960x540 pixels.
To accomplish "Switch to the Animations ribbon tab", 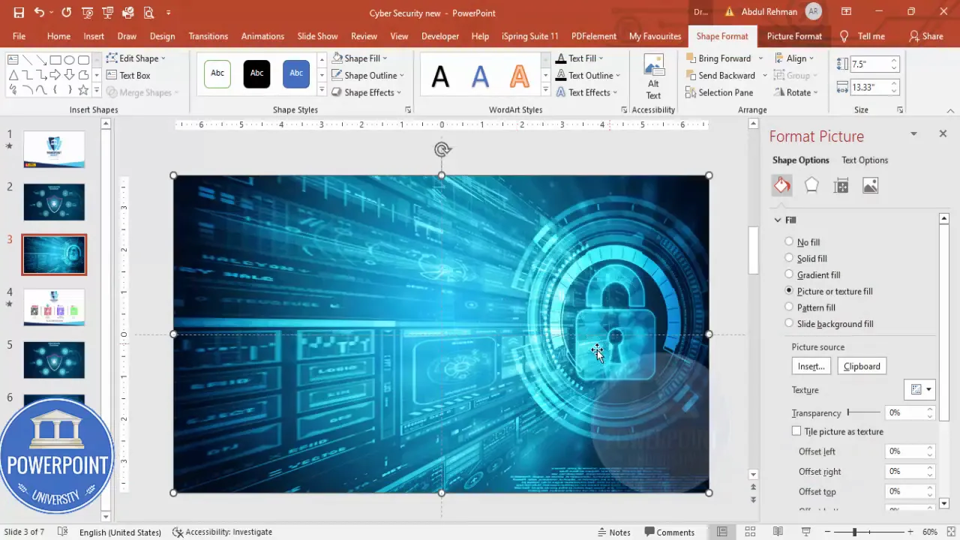I will (262, 36).
